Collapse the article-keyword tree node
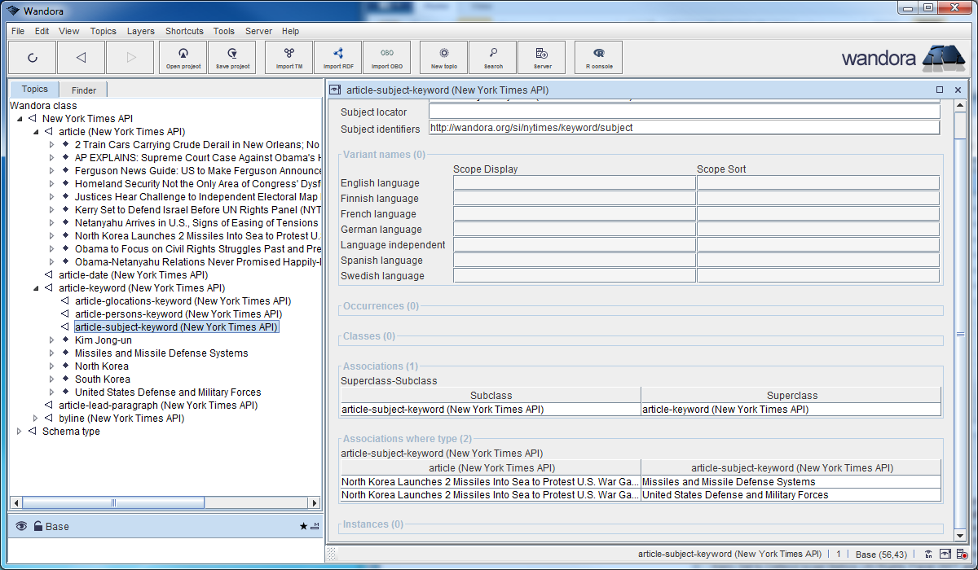 coord(36,288)
